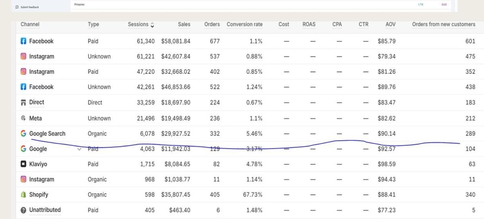This screenshot has height=219, width=484.
Task: Select sessions value 61,221
Action: coord(146,56)
